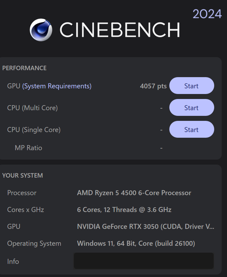Viewport: 227px width, 277px height.
Task: Click the YOUR SYSTEM section header
Action: [22, 176]
